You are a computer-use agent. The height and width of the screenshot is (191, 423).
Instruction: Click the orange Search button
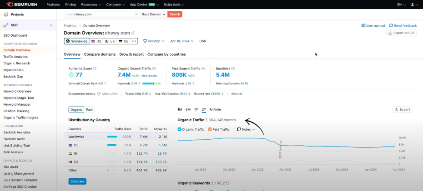pyautogui.click(x=175, y=14)
